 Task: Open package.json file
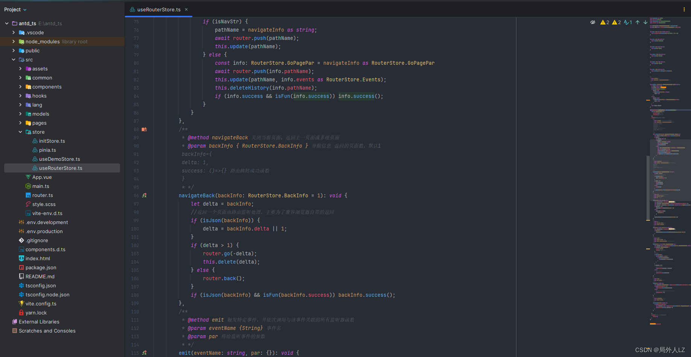[41, 267]
